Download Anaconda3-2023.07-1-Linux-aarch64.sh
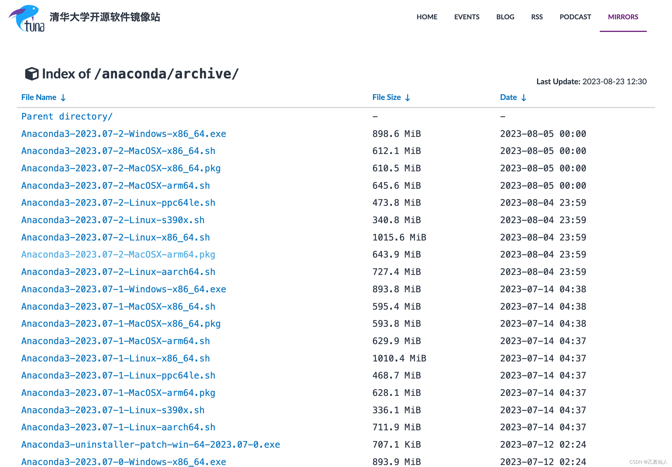This screenshot has width=672, height=467. 118,427
